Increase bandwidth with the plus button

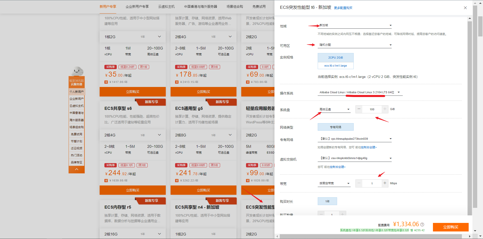(x=385, y=183)
